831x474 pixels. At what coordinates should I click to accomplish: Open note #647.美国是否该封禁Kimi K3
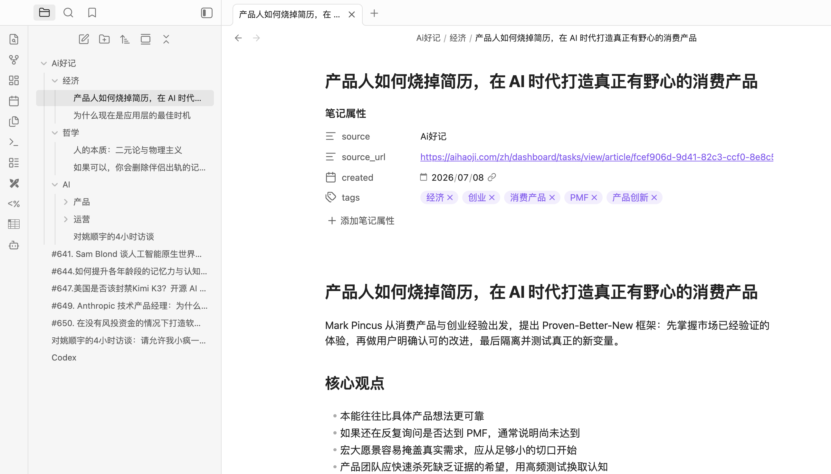[129, 288]
